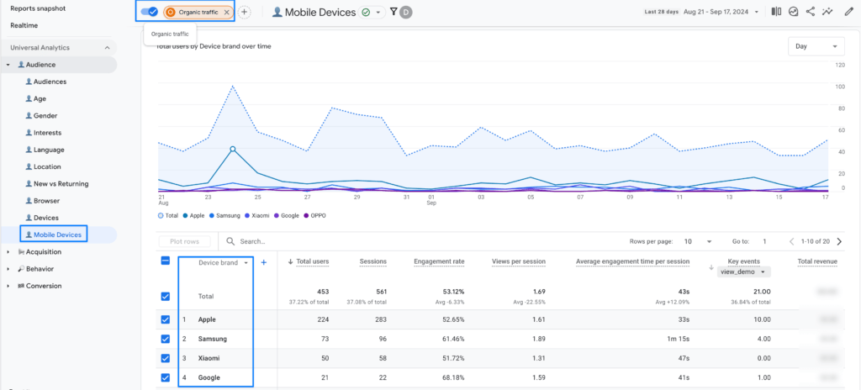Image resolution: width=861 pixels, height=390 pixels.
Task: Click the table Search field
Action: point(336,241)
